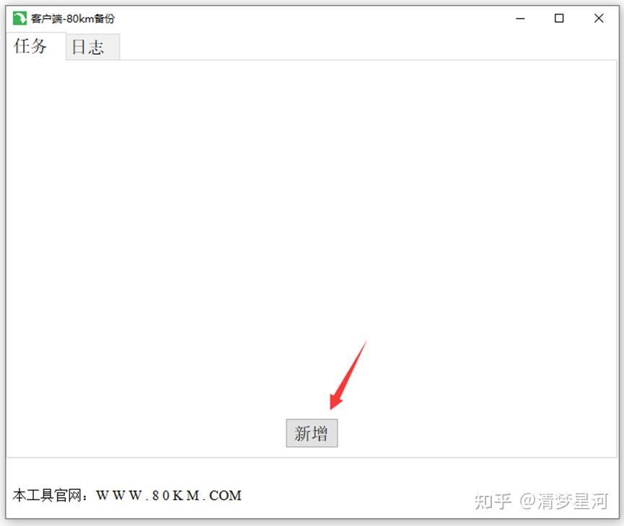Switch to the 任务 tab
This screenshot has width=624, height=526.
tap(30, 46)
